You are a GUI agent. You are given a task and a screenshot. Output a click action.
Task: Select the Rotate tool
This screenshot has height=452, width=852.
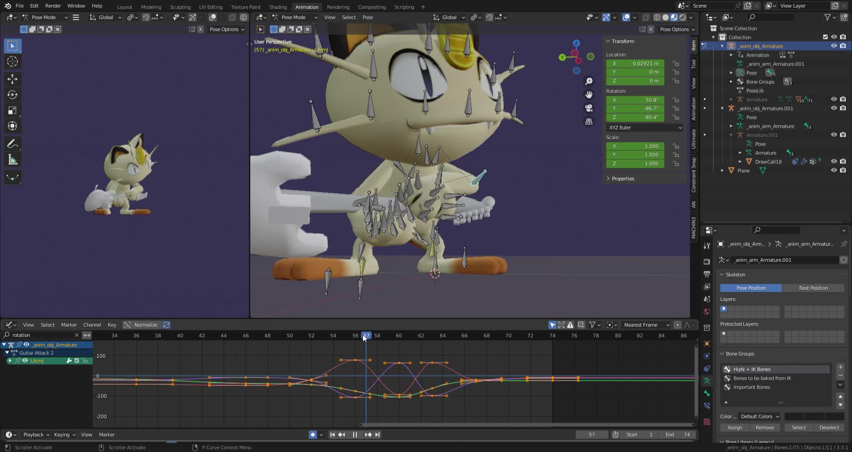(x=12, y=94)
